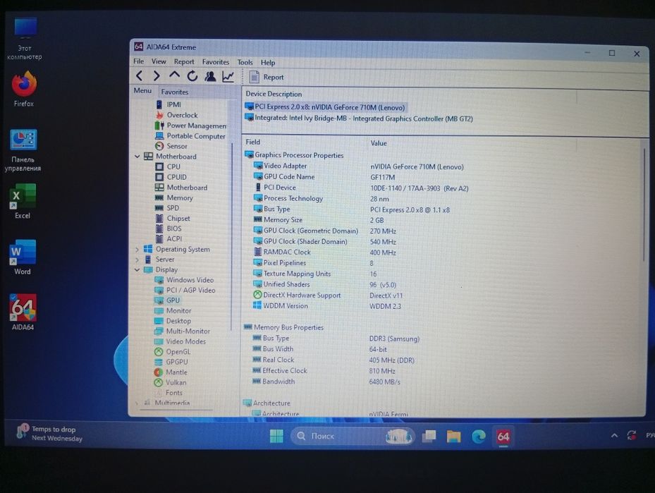Click the details pane vertical scrollbar
Screen dimensions: 655x493
coord(644,205)
